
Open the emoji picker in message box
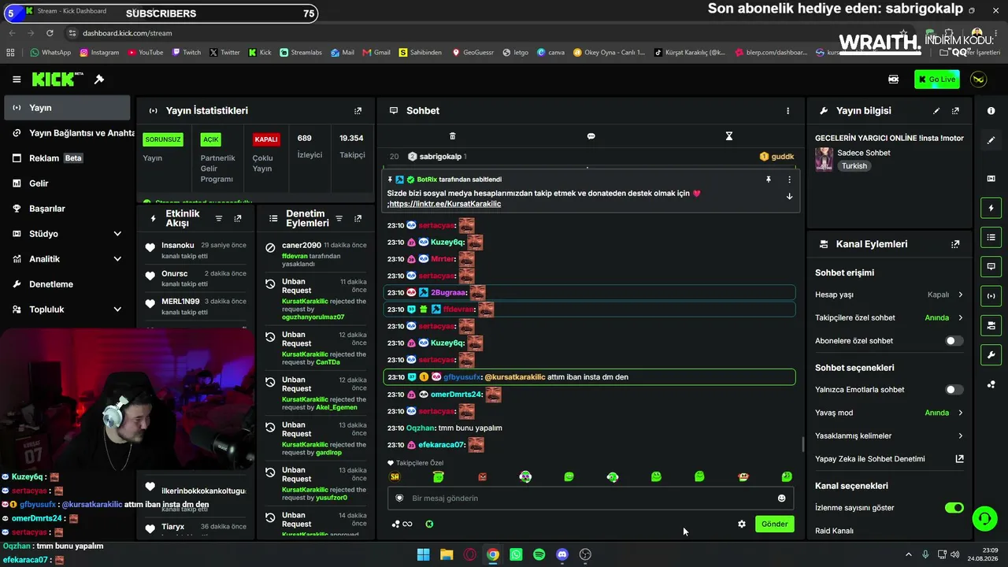point(781,498)
